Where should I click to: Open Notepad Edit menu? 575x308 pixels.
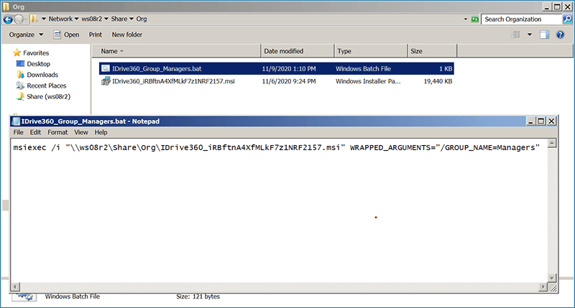coord(35,132)
